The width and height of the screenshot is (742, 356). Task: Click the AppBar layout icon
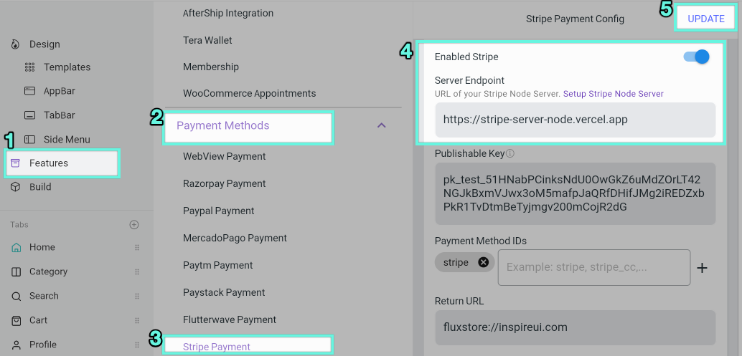pos(30,91)
